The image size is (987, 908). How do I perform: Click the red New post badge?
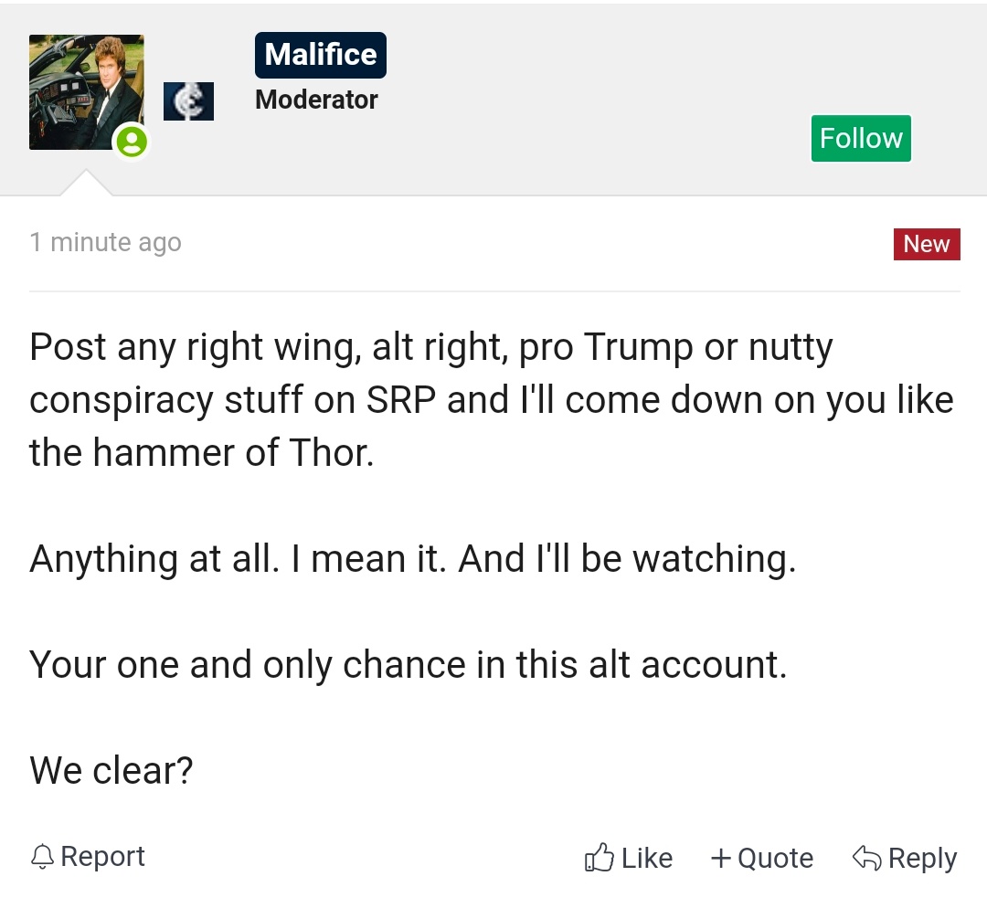point(927,244)
